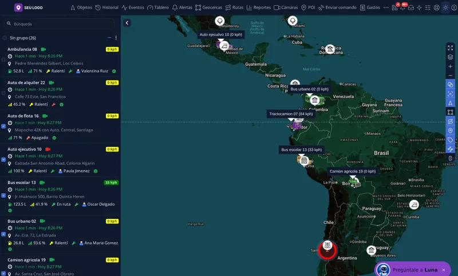The height and width of the screenshot is (276, 458).
Task: Click the 33 kph speed badge of Bus escolar 13
Action: (x=111, y=183)
